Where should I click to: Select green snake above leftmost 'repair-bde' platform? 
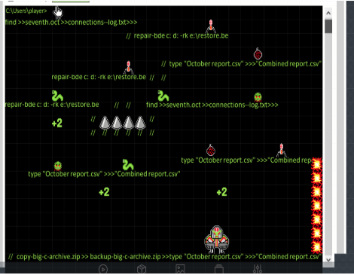(x=57, y=96)
